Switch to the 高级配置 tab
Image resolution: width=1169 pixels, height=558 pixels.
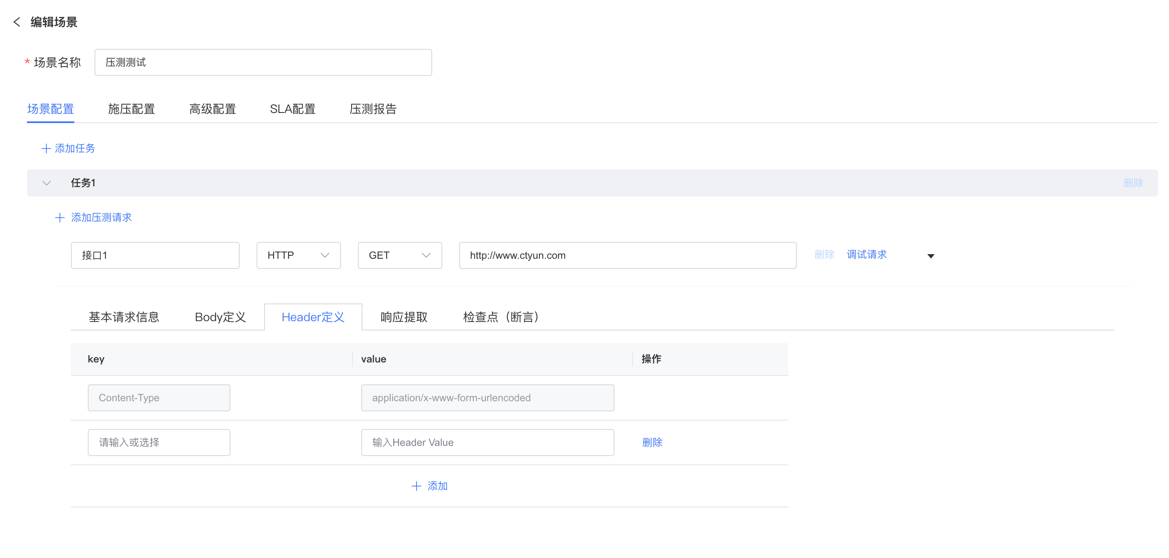click(212, 109)
